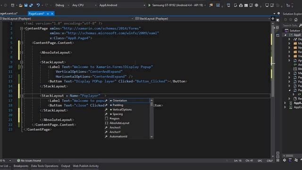Save the current file
Image resolution: width=302 pixels, height=170 pixels.
tap(26, 5)
